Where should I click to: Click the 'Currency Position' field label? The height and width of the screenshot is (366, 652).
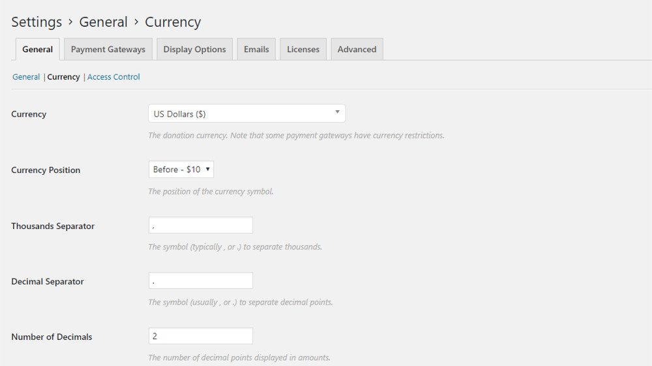coord(46,170)
